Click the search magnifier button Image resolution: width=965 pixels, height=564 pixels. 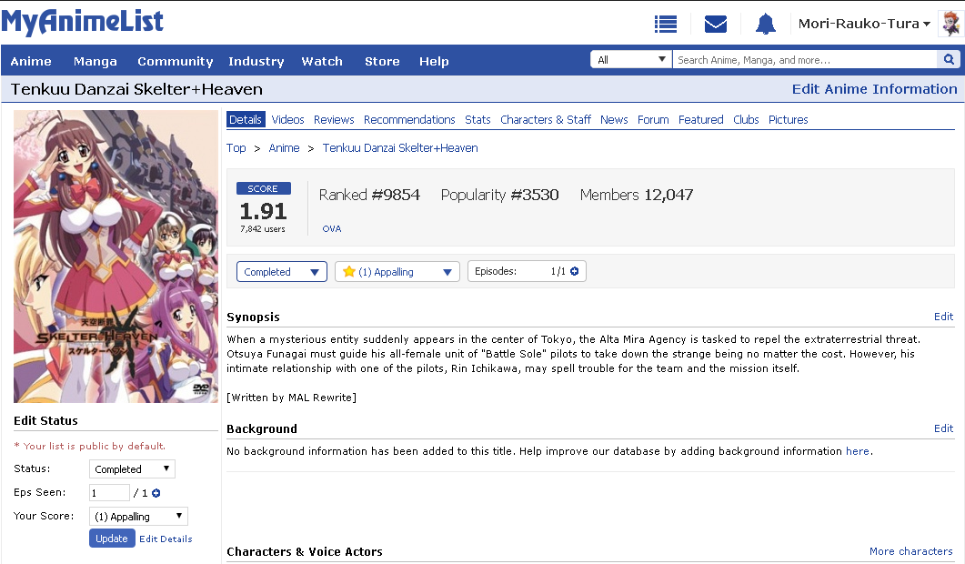tap(949, 60)
